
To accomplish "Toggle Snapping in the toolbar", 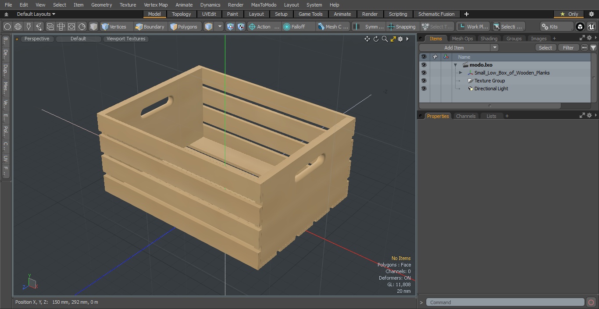I will click(x=402, y=27).
